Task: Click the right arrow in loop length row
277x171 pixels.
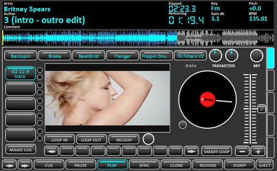Action: [x=191, y=151]
